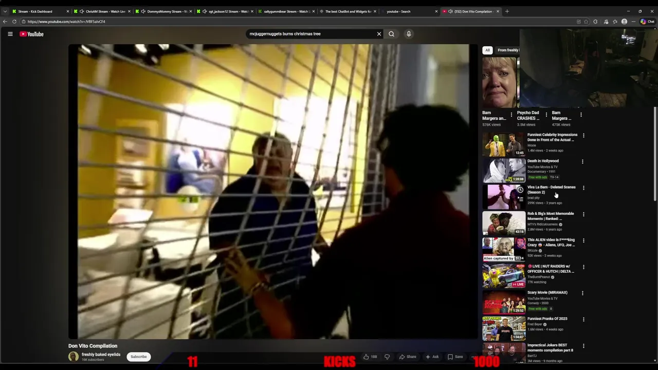Click the page vertical scrollbar
The height and width of the screenshot is (370, 658).
point(655,154)
